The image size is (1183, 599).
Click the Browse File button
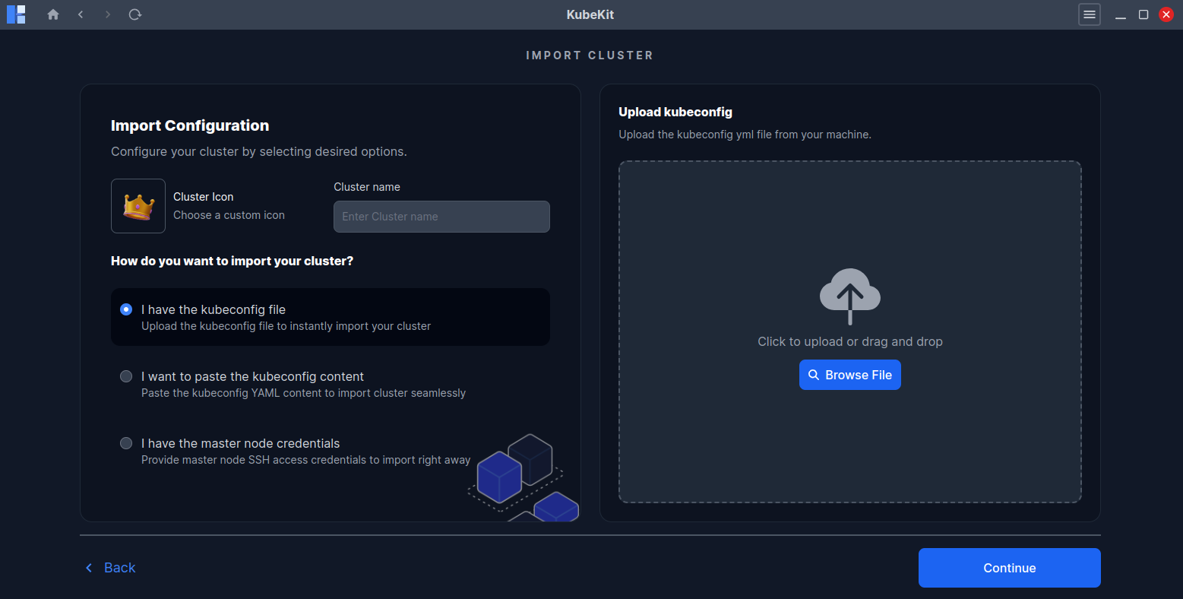click(x=849, y=375)
